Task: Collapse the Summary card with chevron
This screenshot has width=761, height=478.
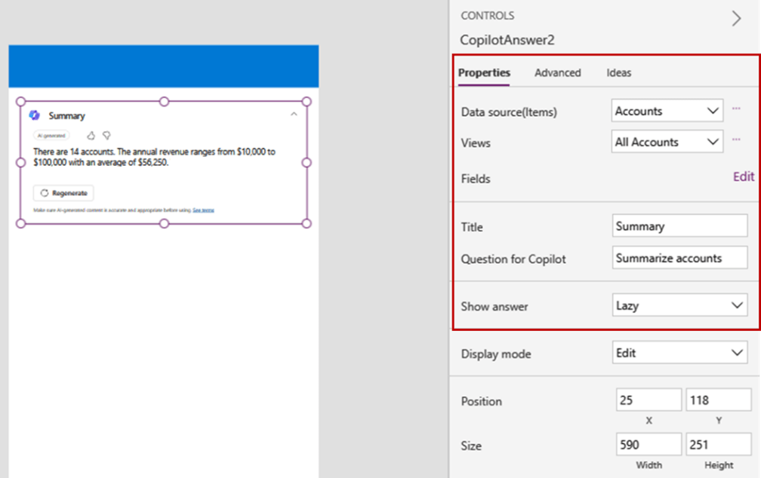Action: coord(294,115)
